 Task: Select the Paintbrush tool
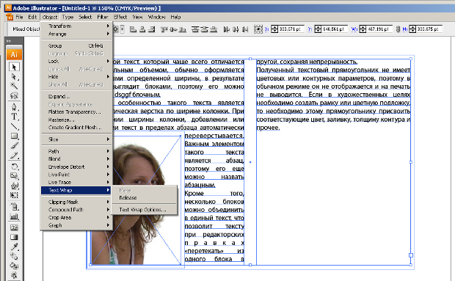click(x=14, y=145)
